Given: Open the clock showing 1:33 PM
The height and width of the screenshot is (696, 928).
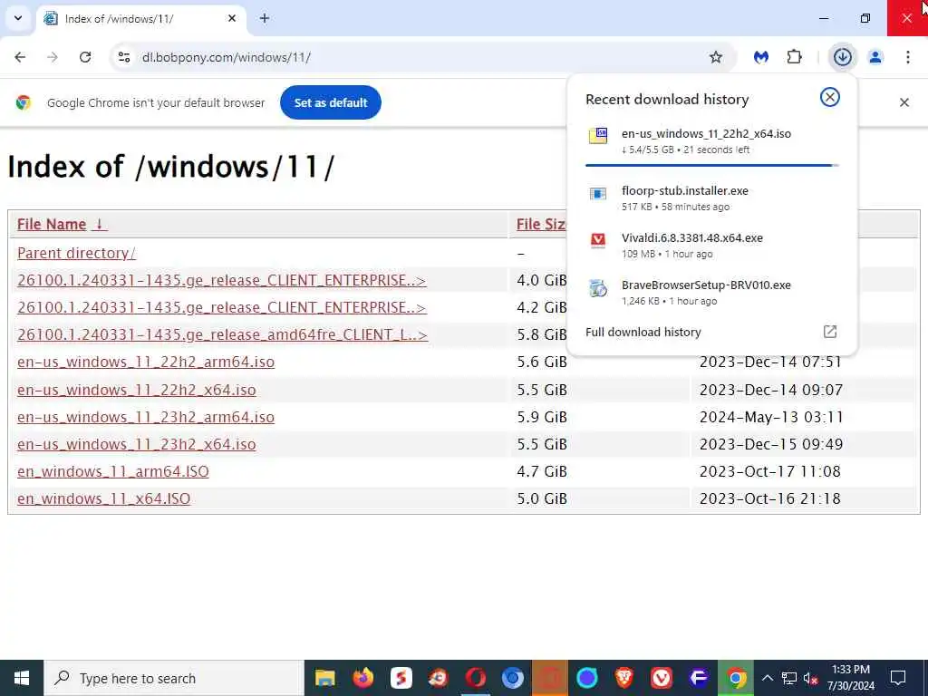Looking at the screenshot, I should [x=850, y=678].
